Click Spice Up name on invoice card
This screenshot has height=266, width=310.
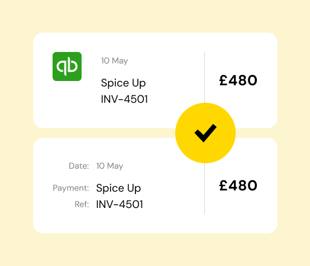click(123, 83)
